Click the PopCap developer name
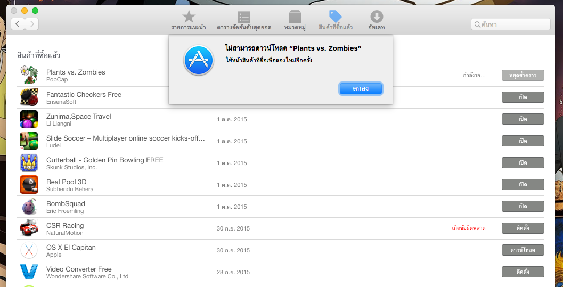This screenshot has width=563, height=287. (57, 80)
